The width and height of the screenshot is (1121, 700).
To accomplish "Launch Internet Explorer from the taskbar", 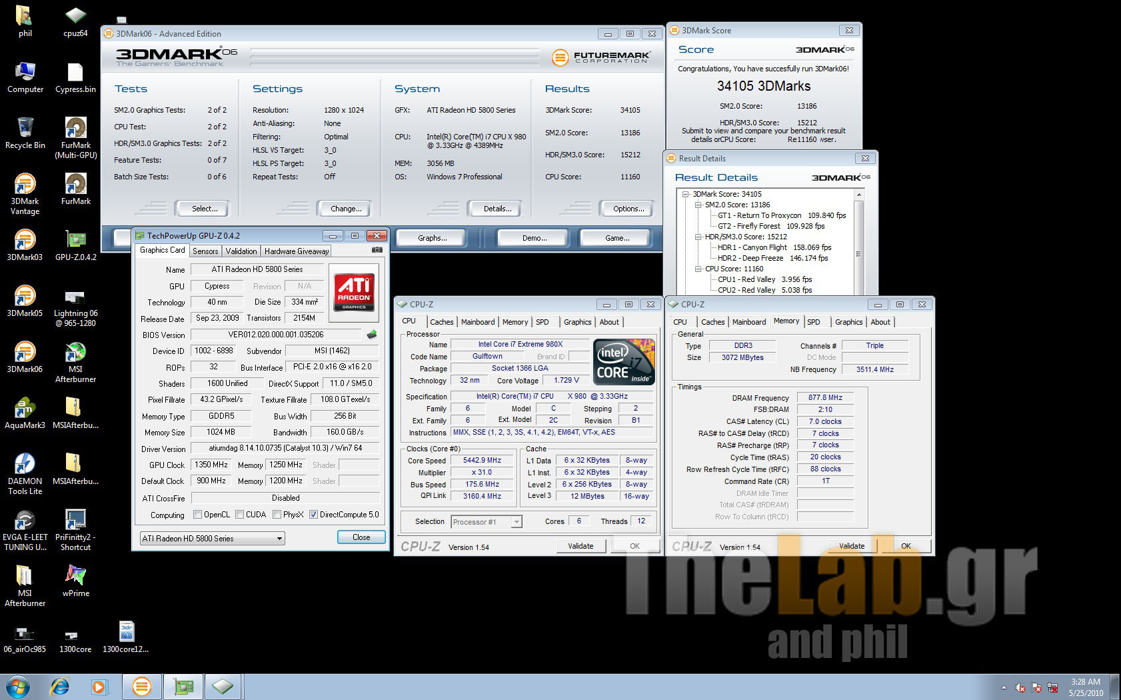I will point(60,686).
